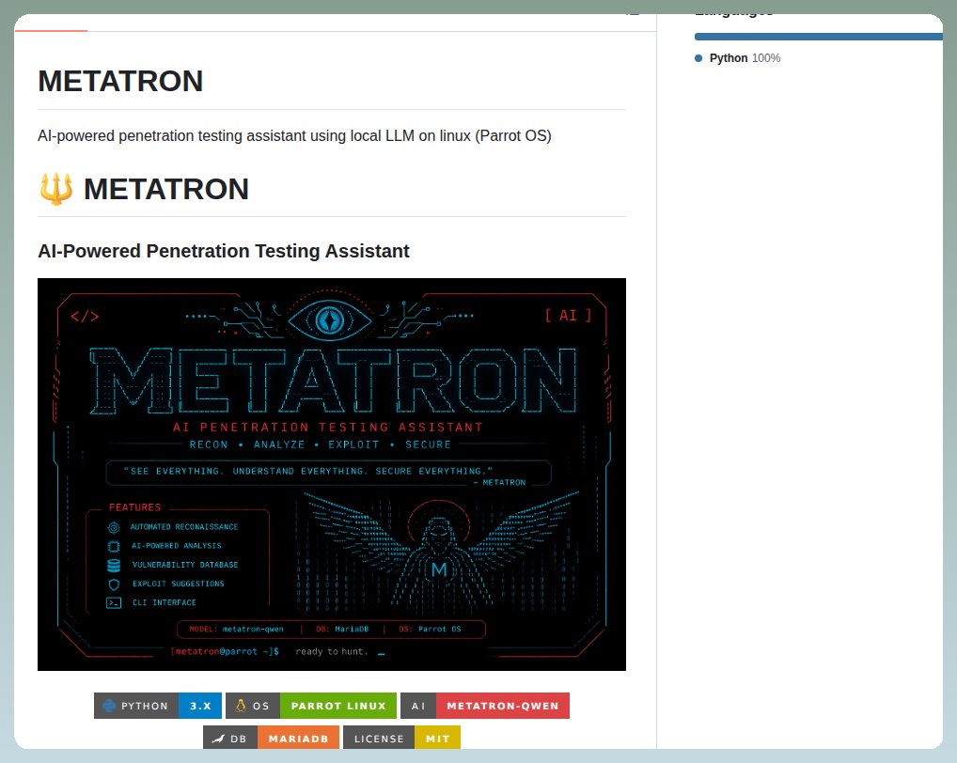Click the 100% language percentage text
The height and width of the screenshot is (763, 957).
click(x=766, y=58)
